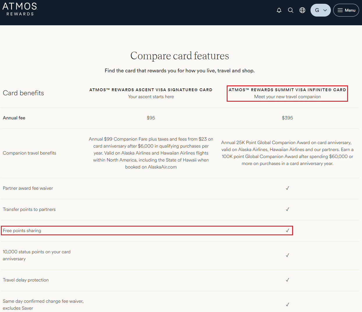Click the Partner award fee waiver checkmark
The height and width of the screenshot is (312, 362).
point(287,188)
